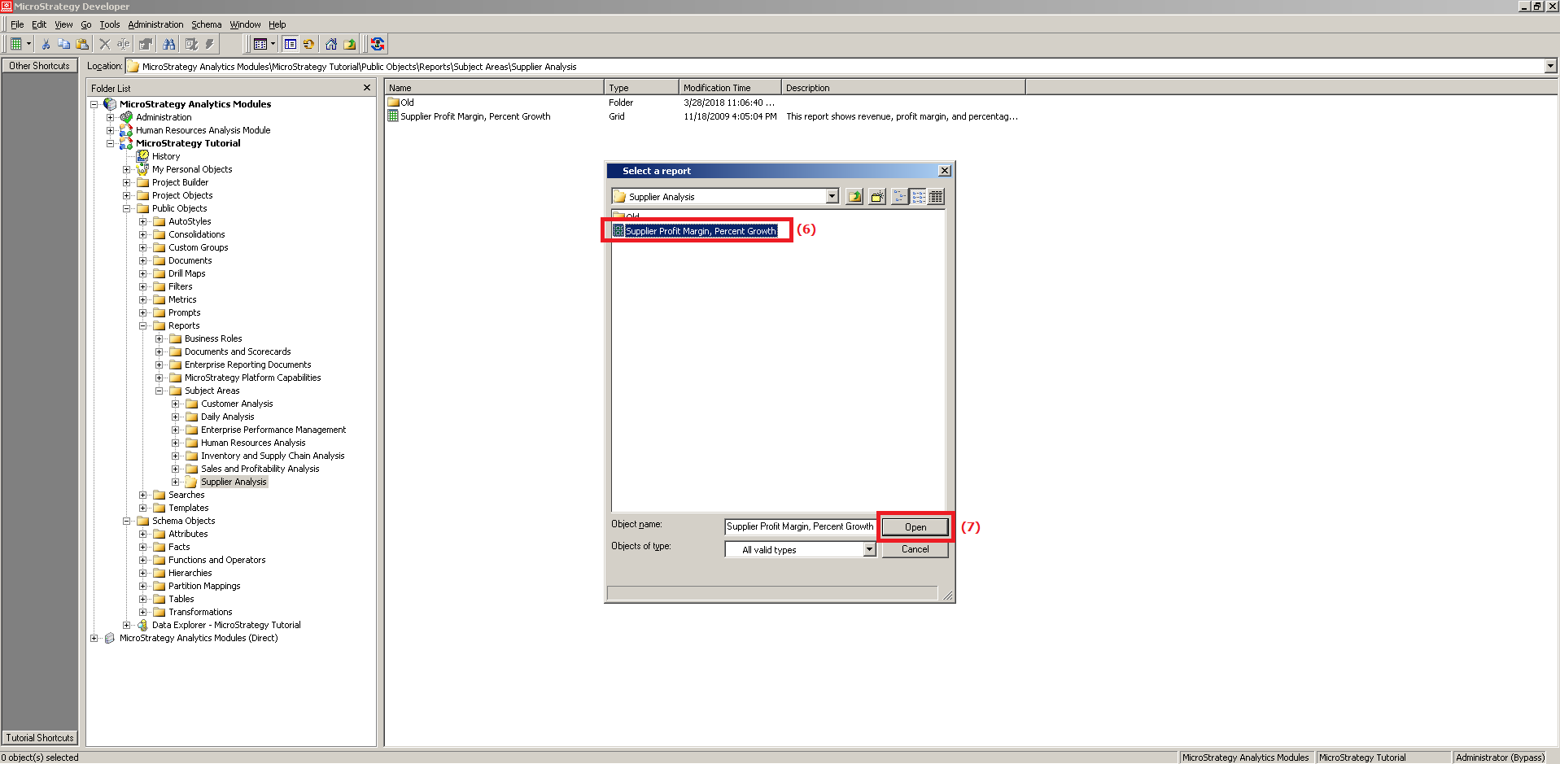1560x764 pixels.
Task: Click the Update Schema toolbar icon
Action: [377, 44]
